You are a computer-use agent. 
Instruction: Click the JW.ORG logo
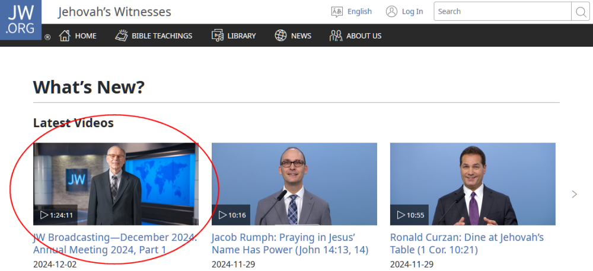tap(20, 20)
